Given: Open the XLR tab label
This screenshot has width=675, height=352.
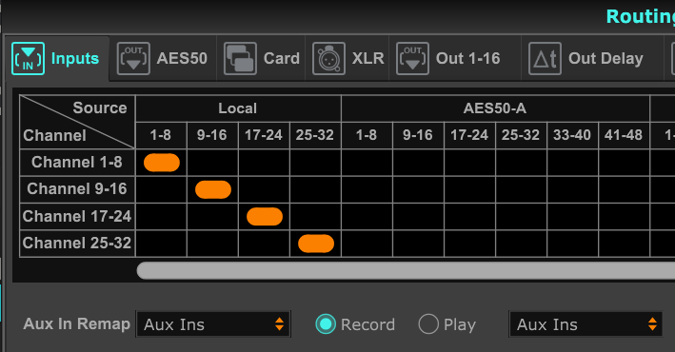Looking at the screenshot, I should click(368, 59).
